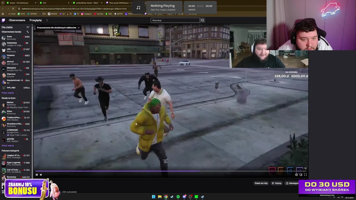The width and height of the screenshot is (356, 200).
Task: Open File Explorer from taskbar
Action: click(x=160, y=197)
